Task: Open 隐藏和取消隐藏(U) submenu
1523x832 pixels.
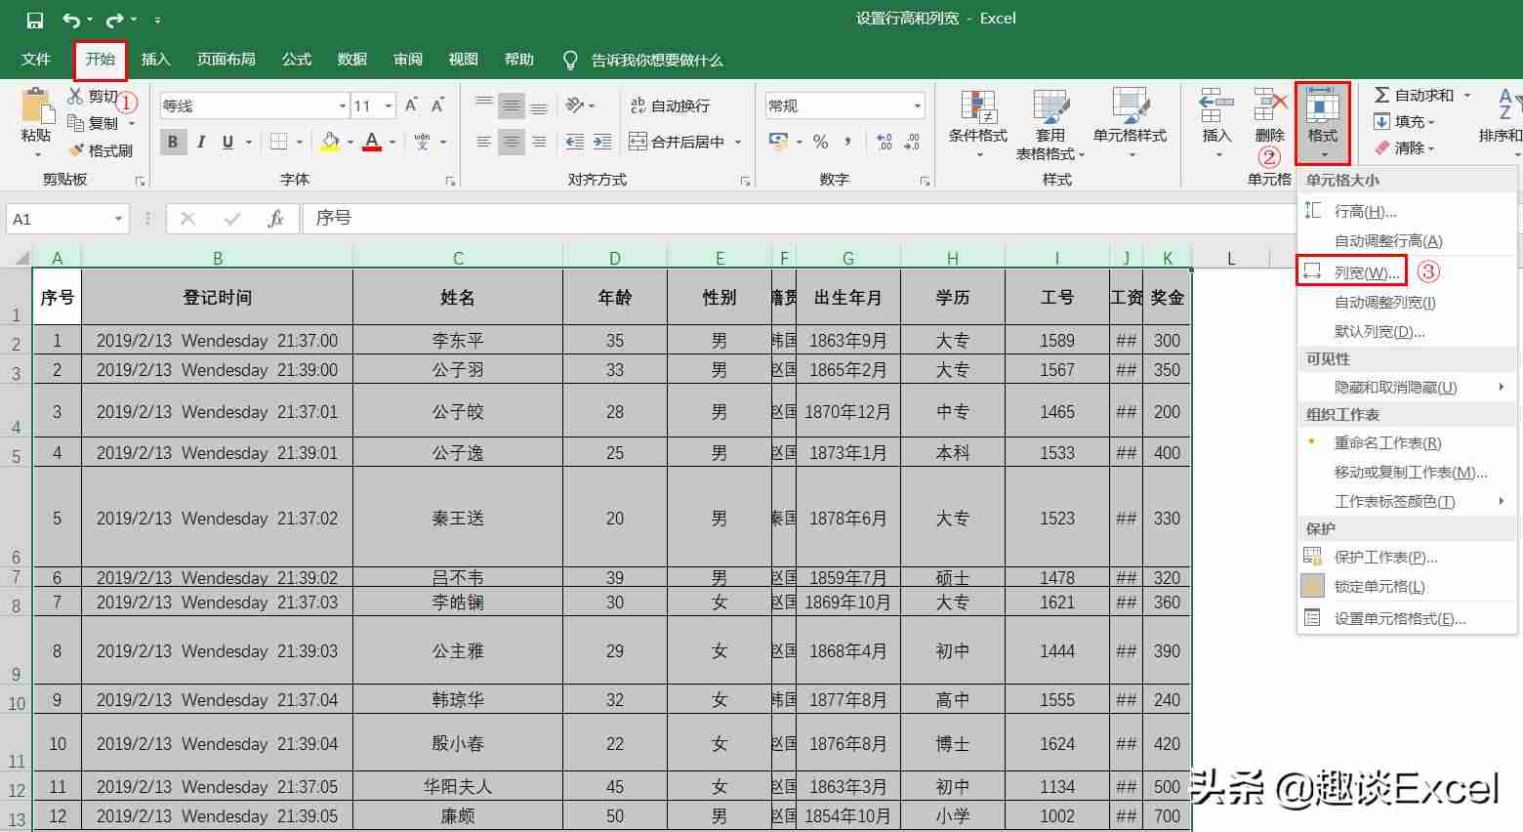Action: 1407,387
